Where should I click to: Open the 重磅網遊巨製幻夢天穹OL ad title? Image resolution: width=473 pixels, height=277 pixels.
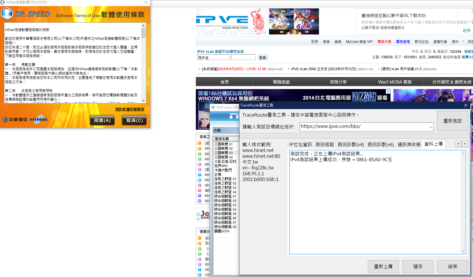tap(393, 16)
